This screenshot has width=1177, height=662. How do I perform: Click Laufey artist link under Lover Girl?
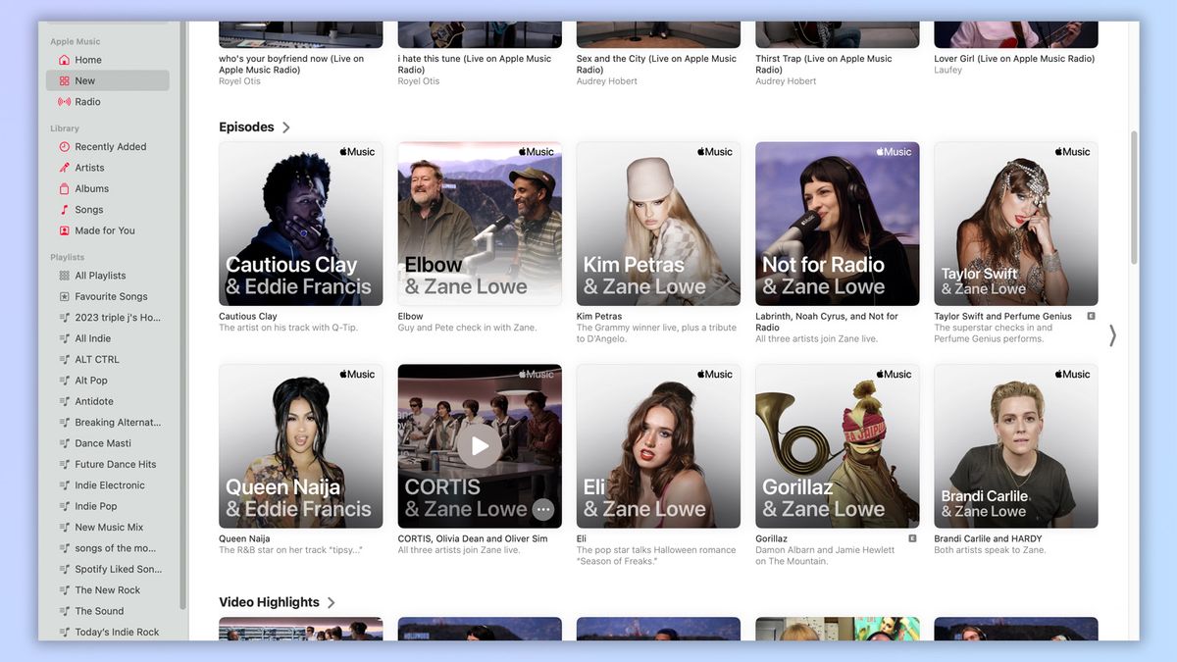(x=947, y=70)
